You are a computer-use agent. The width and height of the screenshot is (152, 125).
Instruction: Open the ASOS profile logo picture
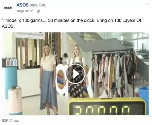click(x=8, y=8)
